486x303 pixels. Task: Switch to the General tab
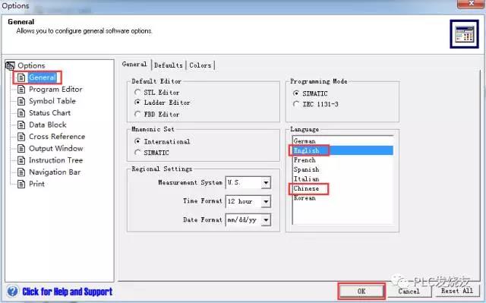pyautogui.click(x=134, y=64)
